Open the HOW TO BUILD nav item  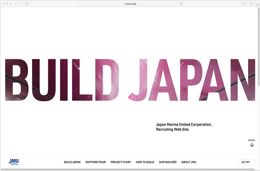(x=145, y=162)
